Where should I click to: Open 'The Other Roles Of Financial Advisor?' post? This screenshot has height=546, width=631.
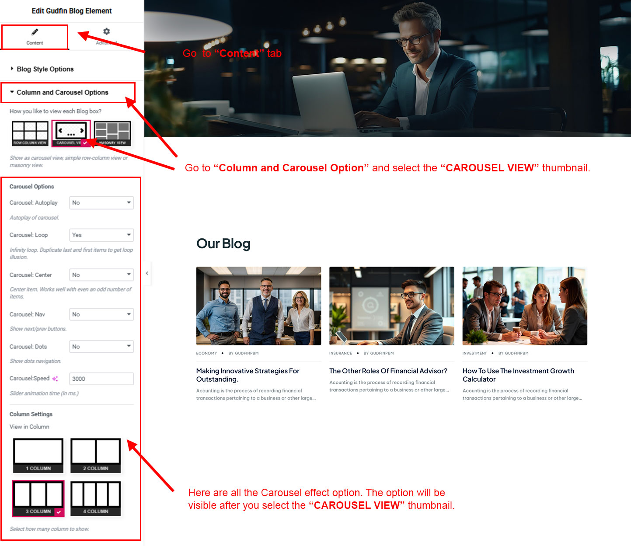coord(388,371)
